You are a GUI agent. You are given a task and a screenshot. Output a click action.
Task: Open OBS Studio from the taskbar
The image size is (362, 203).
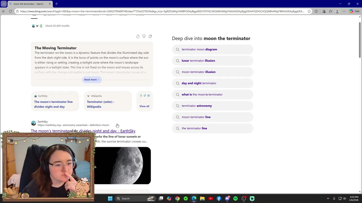[244, 198]
